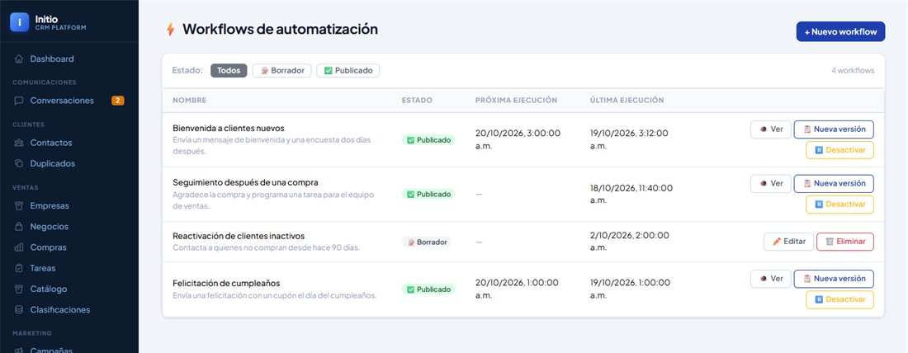Click the Clasificaciones database icon
Screen dimensions: 908x353
(19, 310)
